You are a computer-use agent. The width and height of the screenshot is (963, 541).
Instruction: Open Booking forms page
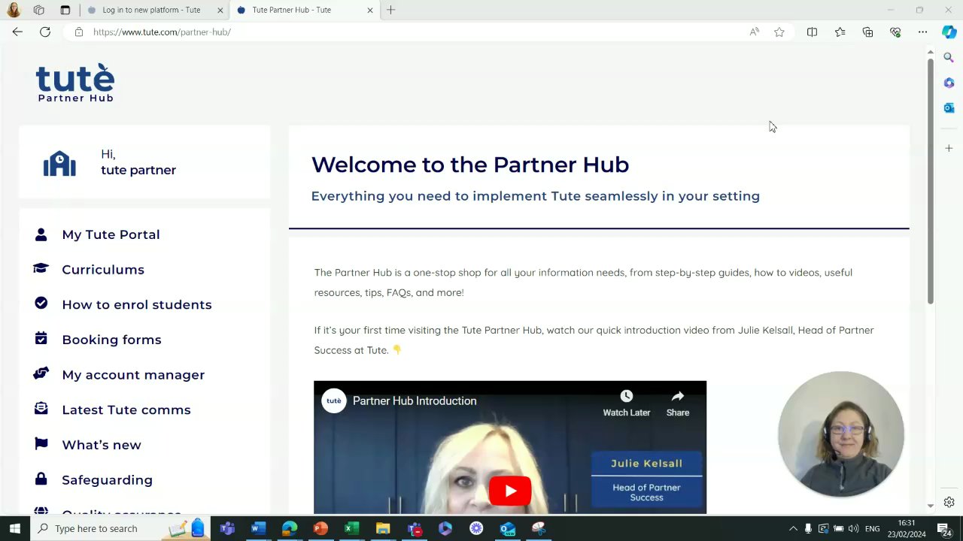click(111, 340)
